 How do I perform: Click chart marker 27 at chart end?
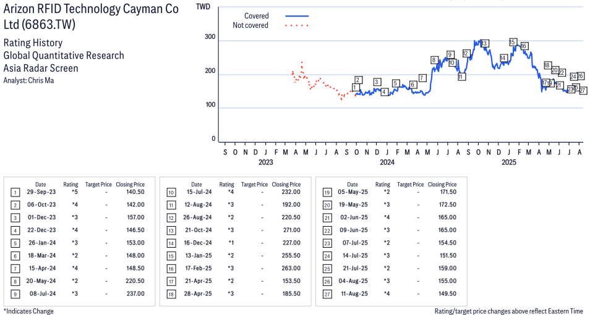click(583, 91)
